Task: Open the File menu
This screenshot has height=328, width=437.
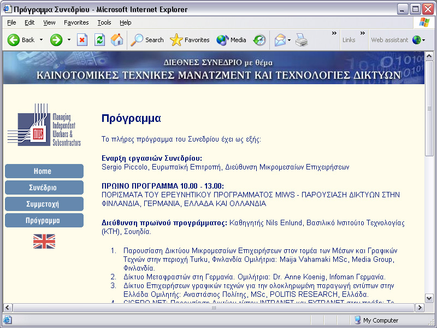Action: click(x=11, y=22)
